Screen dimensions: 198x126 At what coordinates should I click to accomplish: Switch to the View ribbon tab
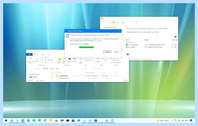click(x=49, y=55)
